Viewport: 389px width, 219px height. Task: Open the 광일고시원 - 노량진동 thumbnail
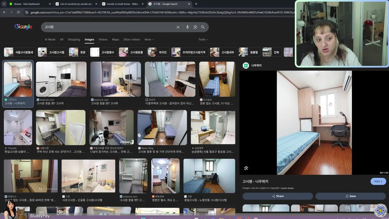tap(209, 176)
